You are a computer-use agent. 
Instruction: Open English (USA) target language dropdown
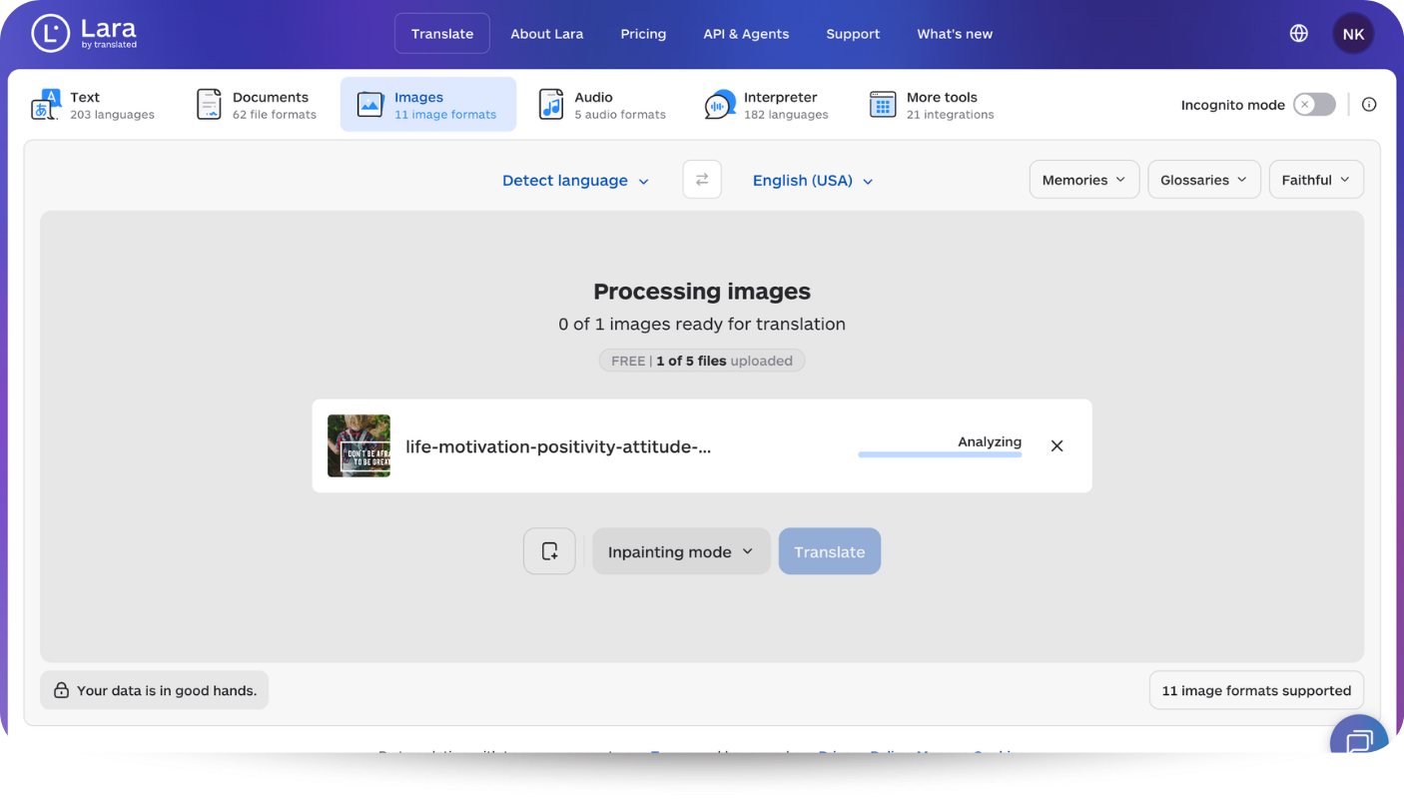(813, 181)
